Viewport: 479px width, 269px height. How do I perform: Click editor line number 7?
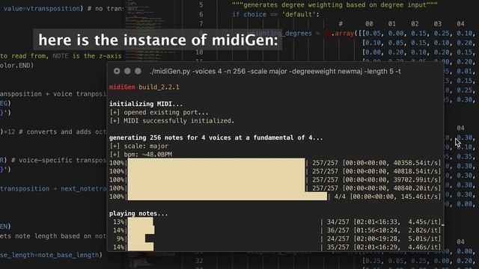tap(201, 24)
